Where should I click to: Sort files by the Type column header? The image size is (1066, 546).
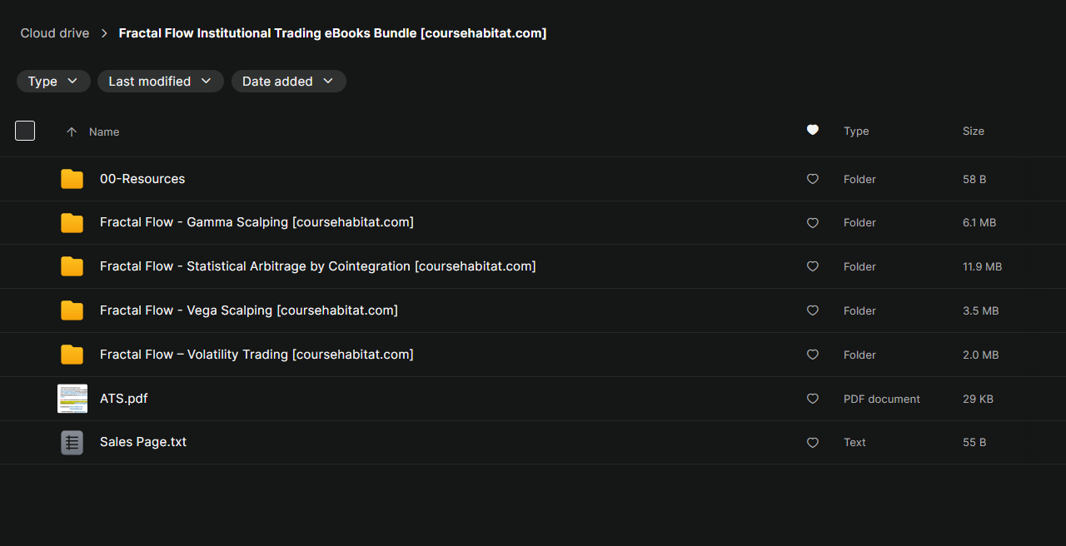[856, 131]
